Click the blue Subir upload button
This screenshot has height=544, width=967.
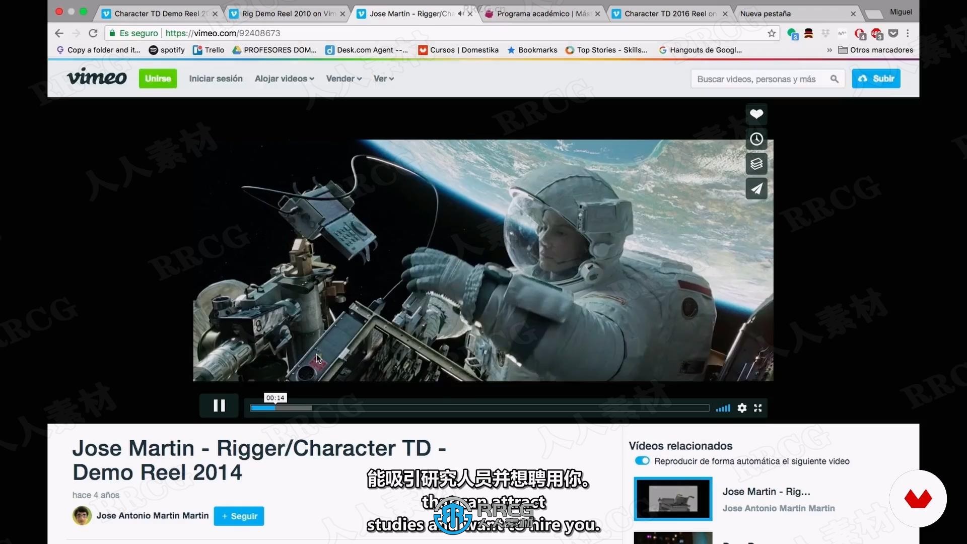[876, 79]
